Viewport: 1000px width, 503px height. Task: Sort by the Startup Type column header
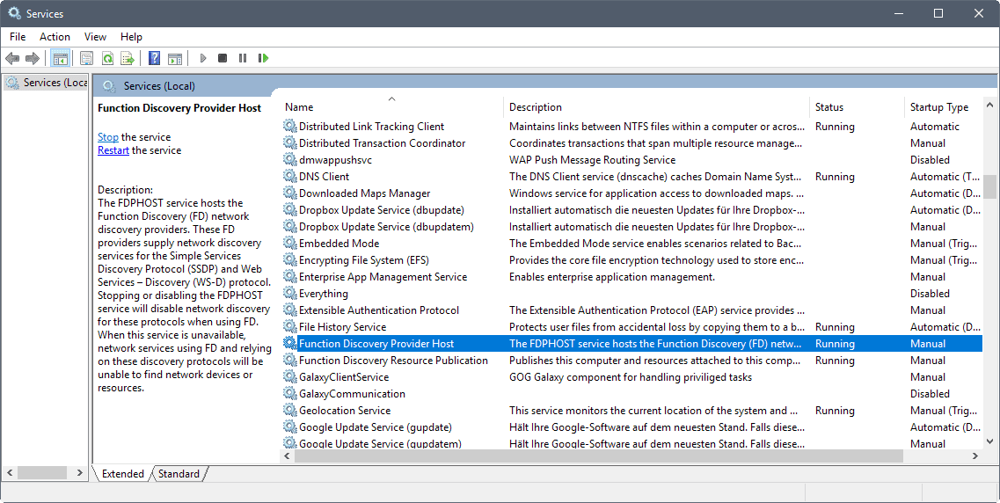(943, 107)
